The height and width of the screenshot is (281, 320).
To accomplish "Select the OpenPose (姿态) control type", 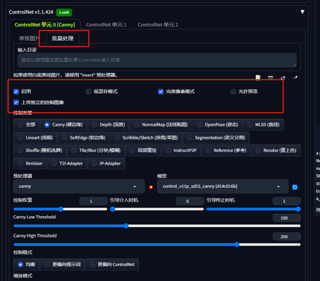I will pos(217,125).
